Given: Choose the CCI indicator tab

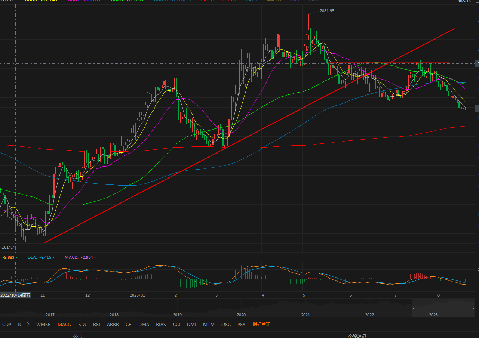Looking at the screenshot, I should tap(176, 324).
